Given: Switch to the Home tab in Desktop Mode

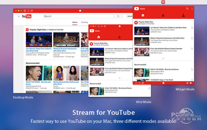Looking at the screenshot, I should tap(75, 22).
